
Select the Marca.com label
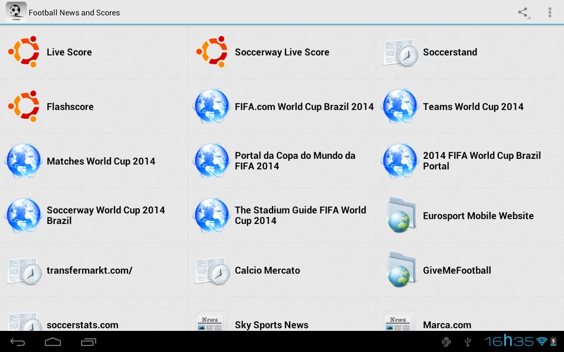click(447, 325)
